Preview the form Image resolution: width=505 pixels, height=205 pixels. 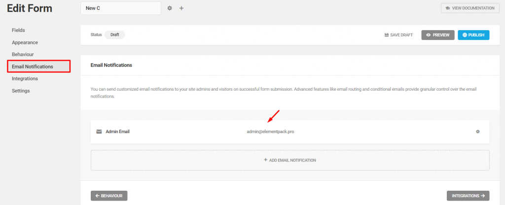tap(438, 35)
